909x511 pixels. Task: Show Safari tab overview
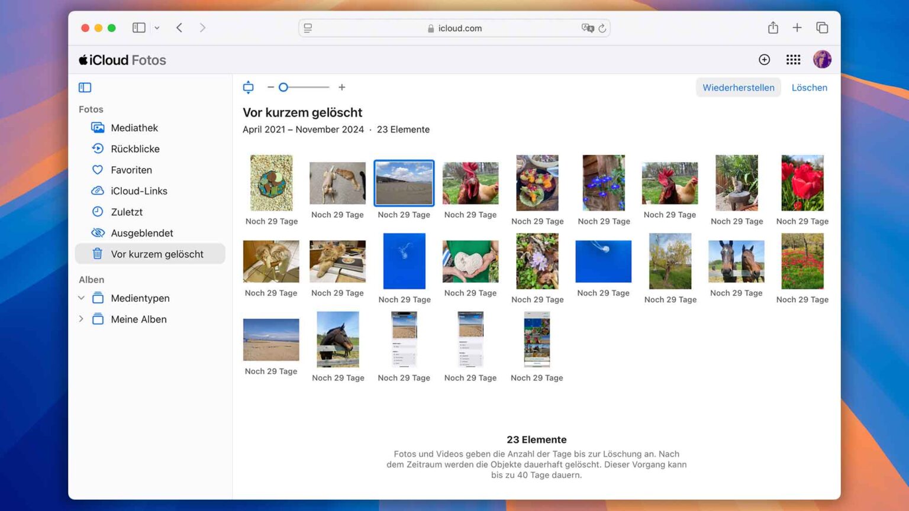tap(822, 28)
